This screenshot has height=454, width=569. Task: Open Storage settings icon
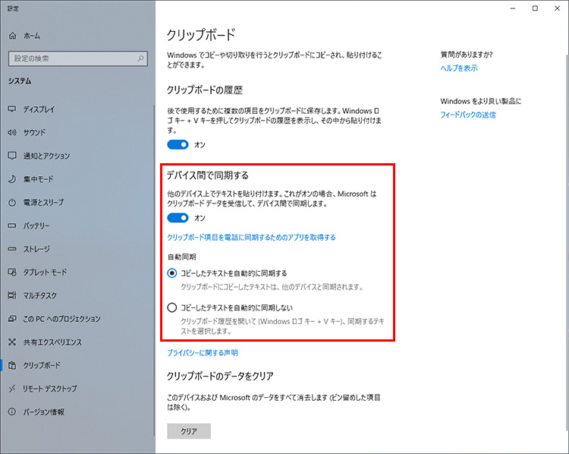[x=12, y=249]
